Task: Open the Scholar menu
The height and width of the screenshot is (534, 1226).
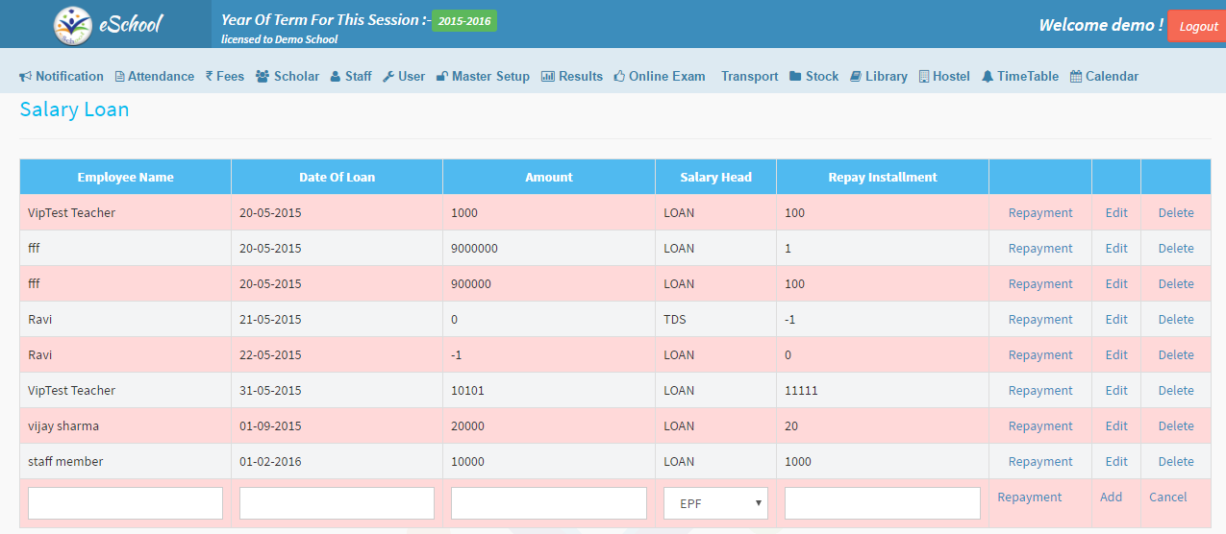Action: coord(288,76)
